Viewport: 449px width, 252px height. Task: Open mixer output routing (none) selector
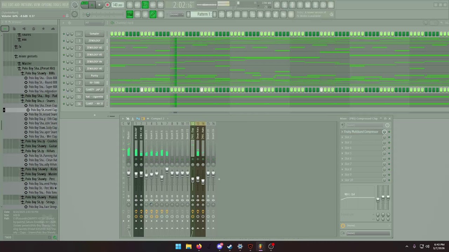coord(368,233)
